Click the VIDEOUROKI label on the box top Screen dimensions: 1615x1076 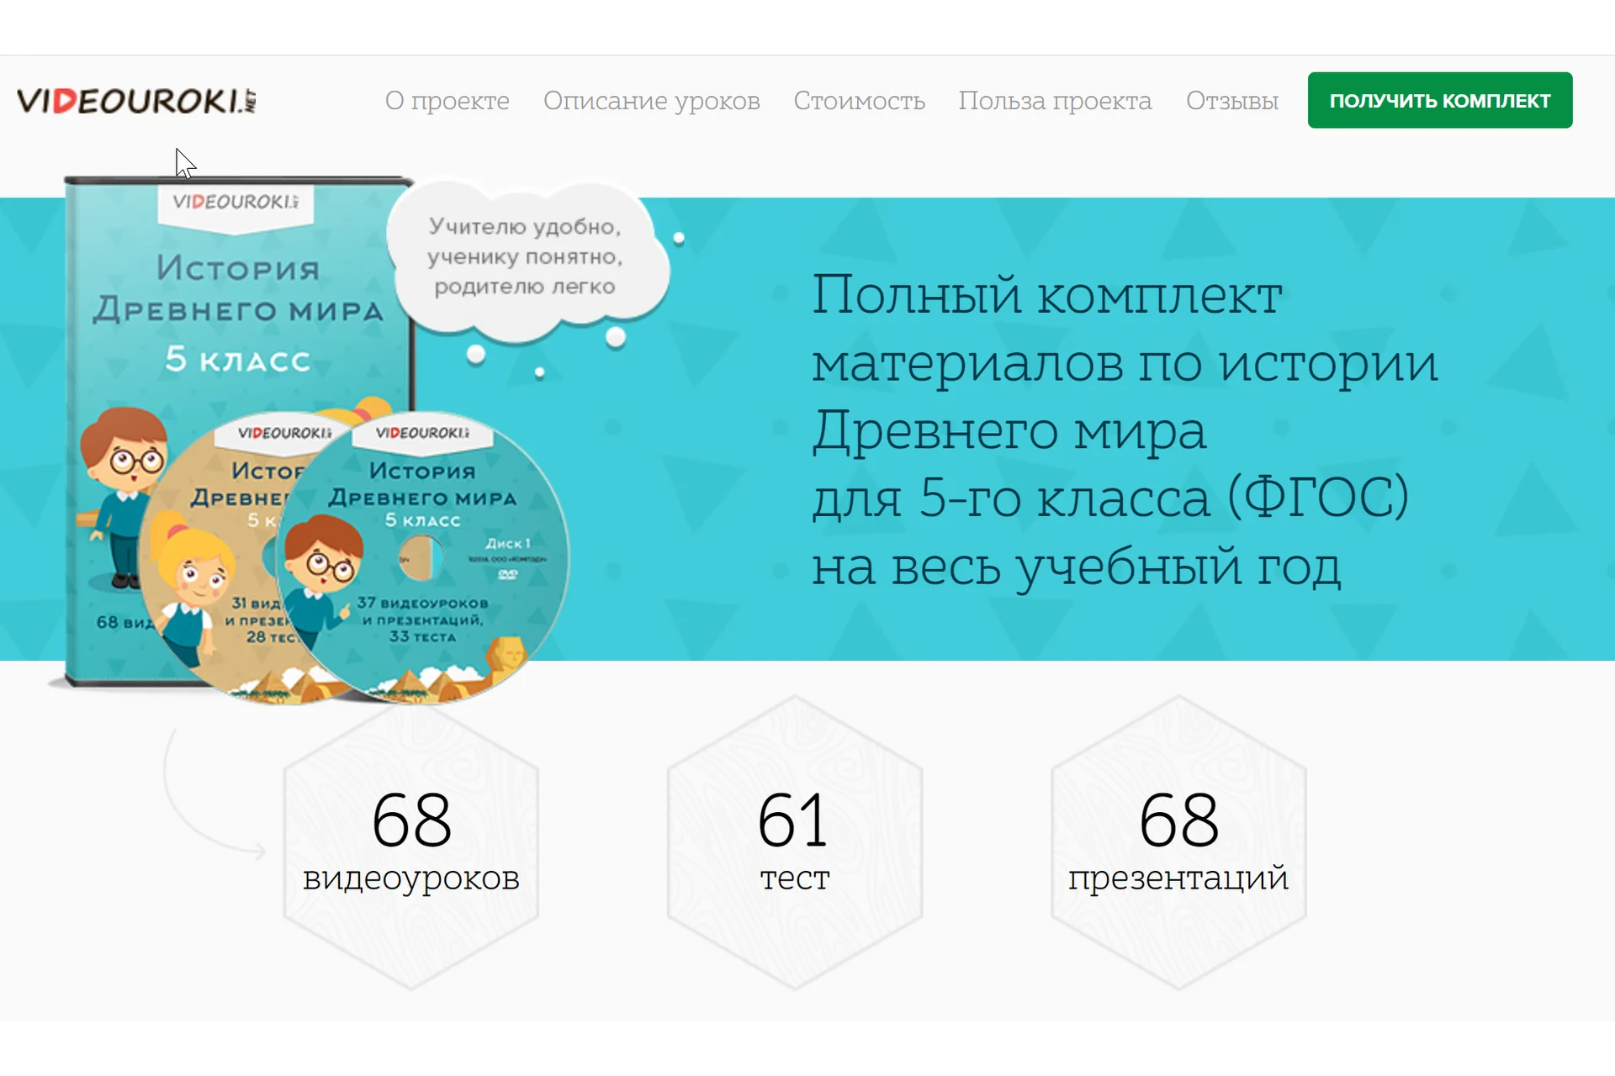tap(236, 203)
